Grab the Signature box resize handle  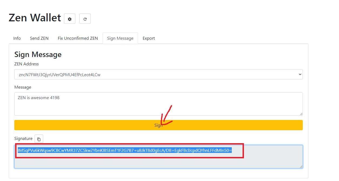[301, 167]
